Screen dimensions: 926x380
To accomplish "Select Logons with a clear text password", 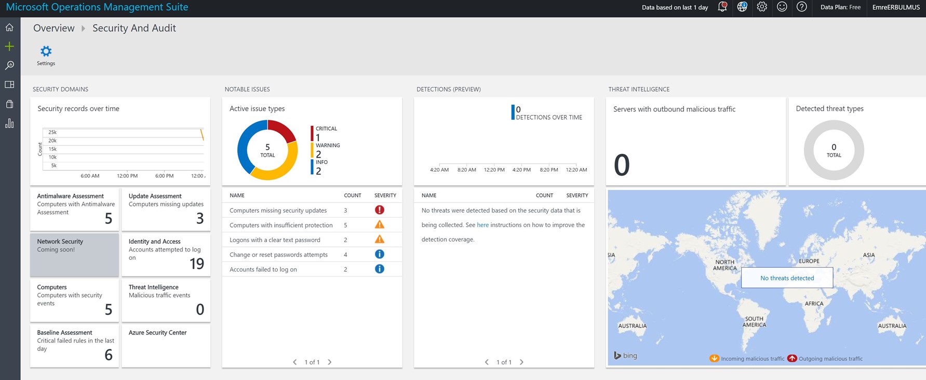I will 312,240.
